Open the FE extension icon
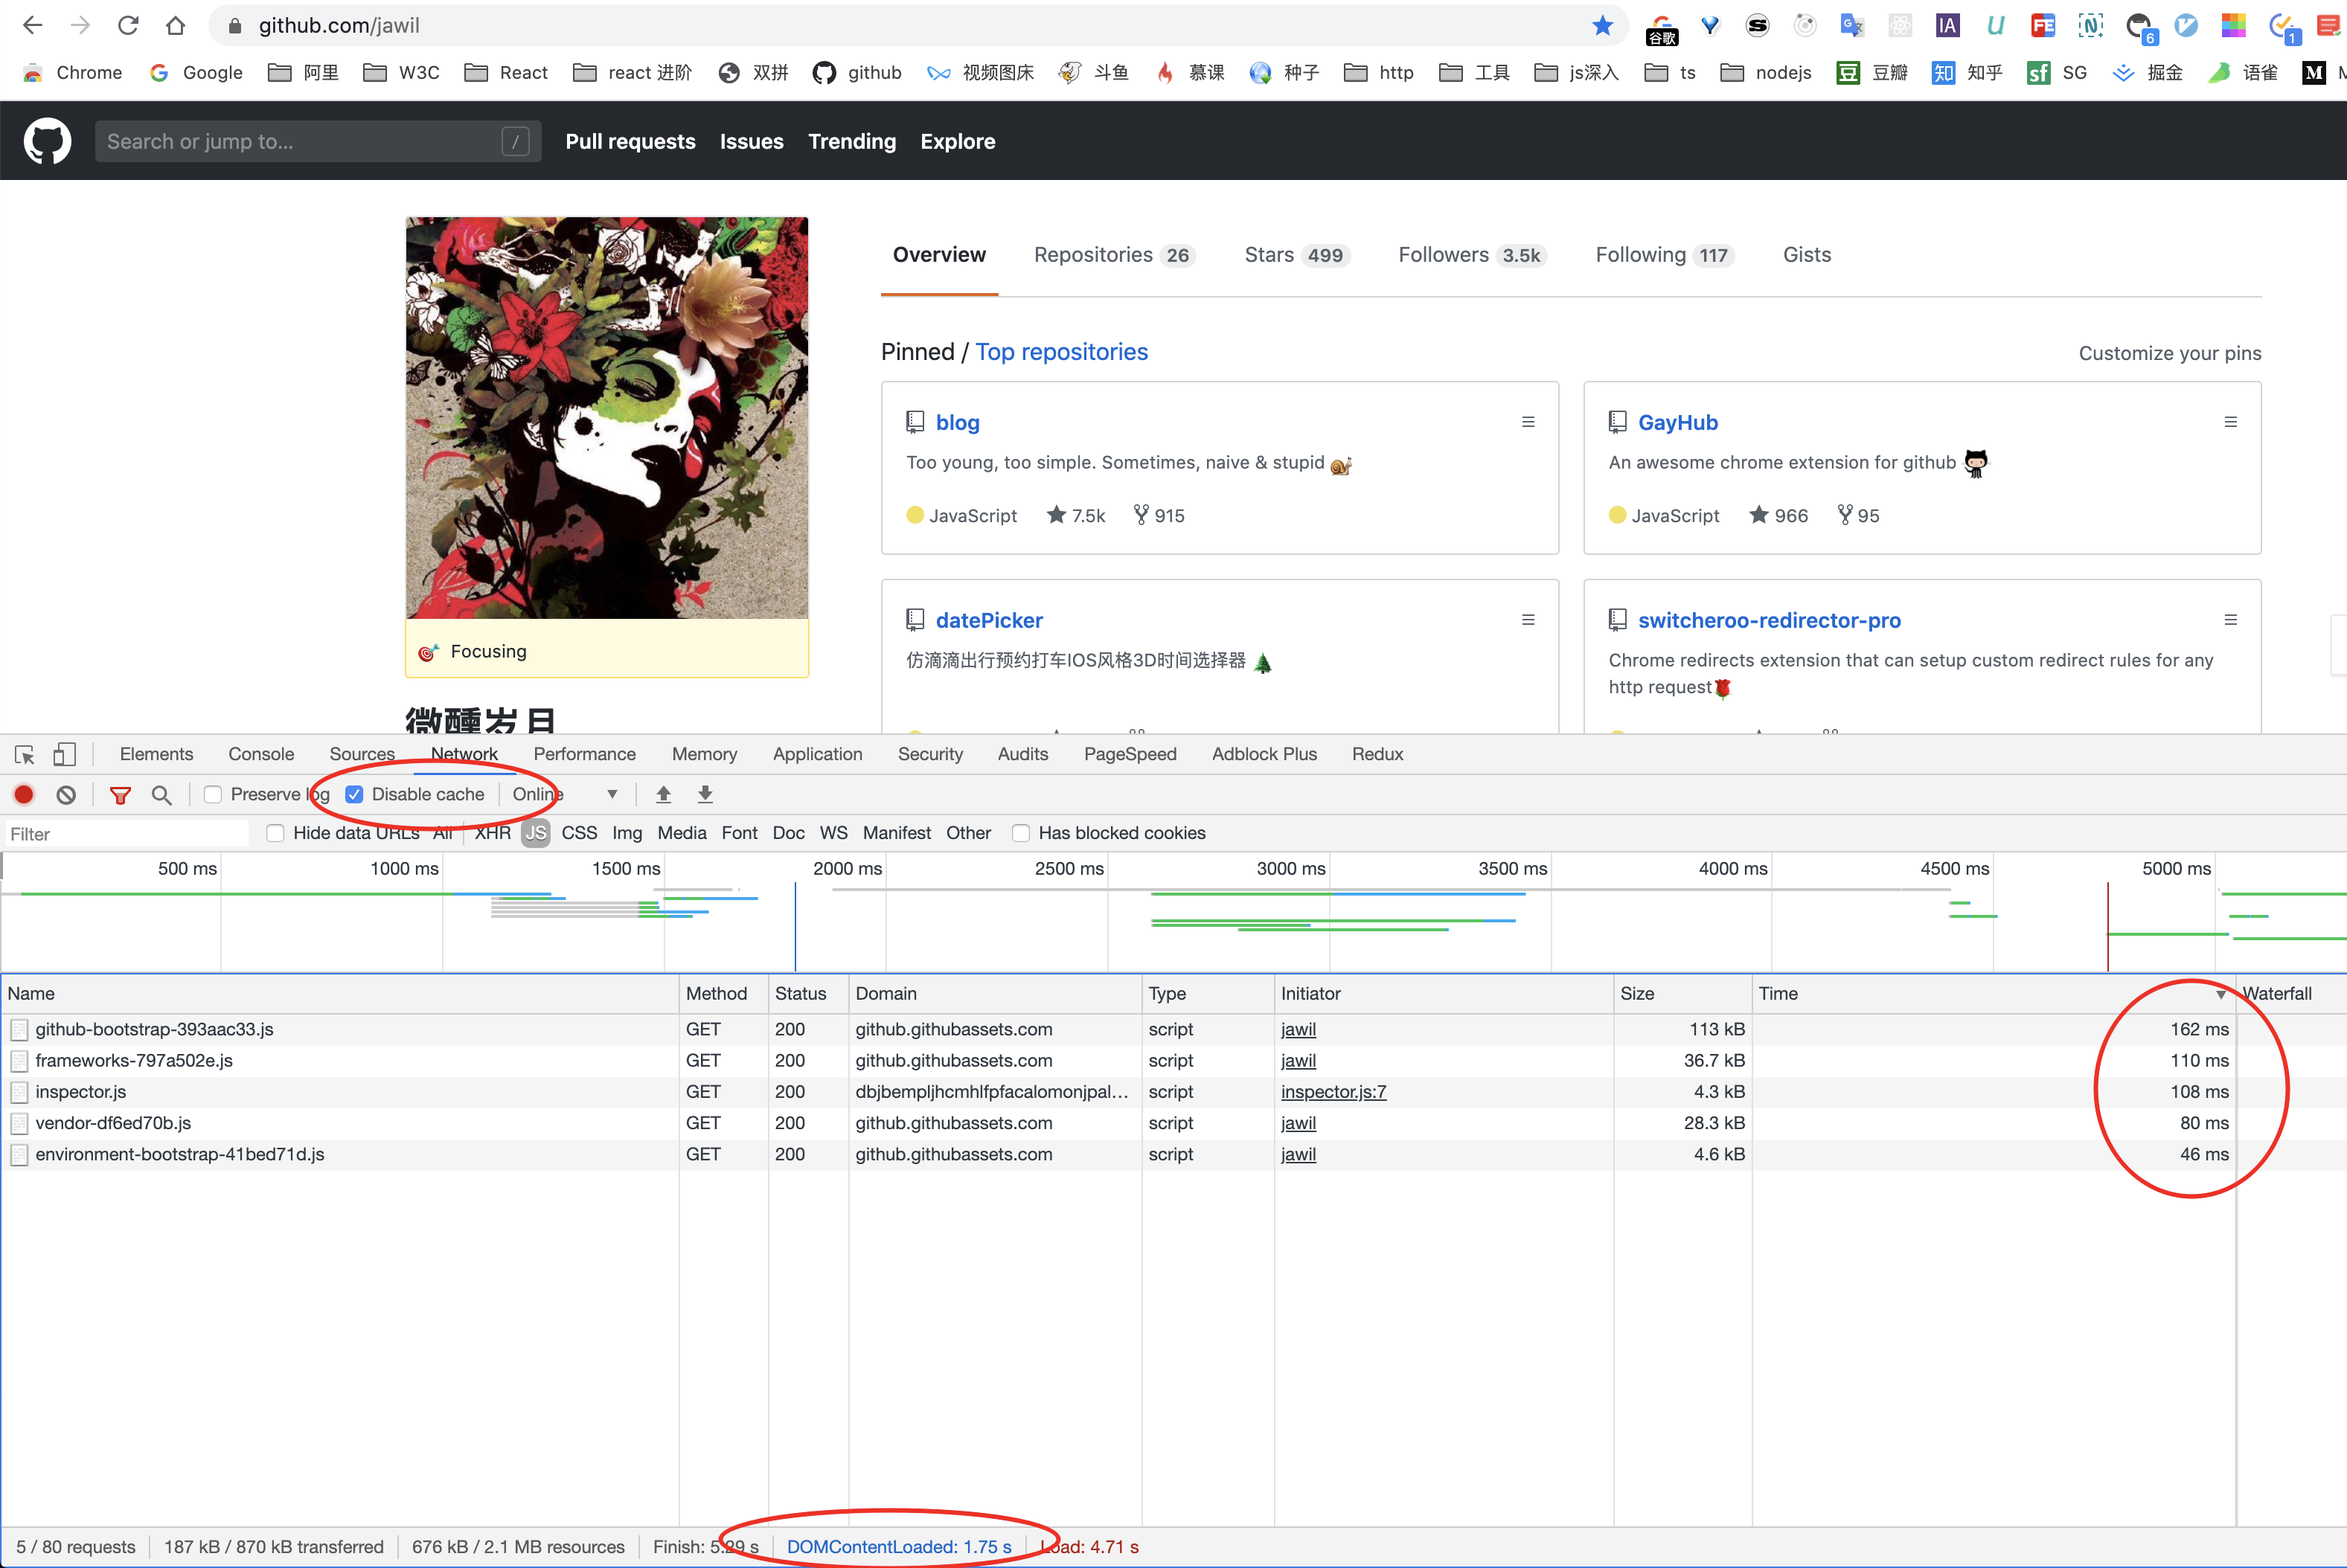 (2043, 26)
